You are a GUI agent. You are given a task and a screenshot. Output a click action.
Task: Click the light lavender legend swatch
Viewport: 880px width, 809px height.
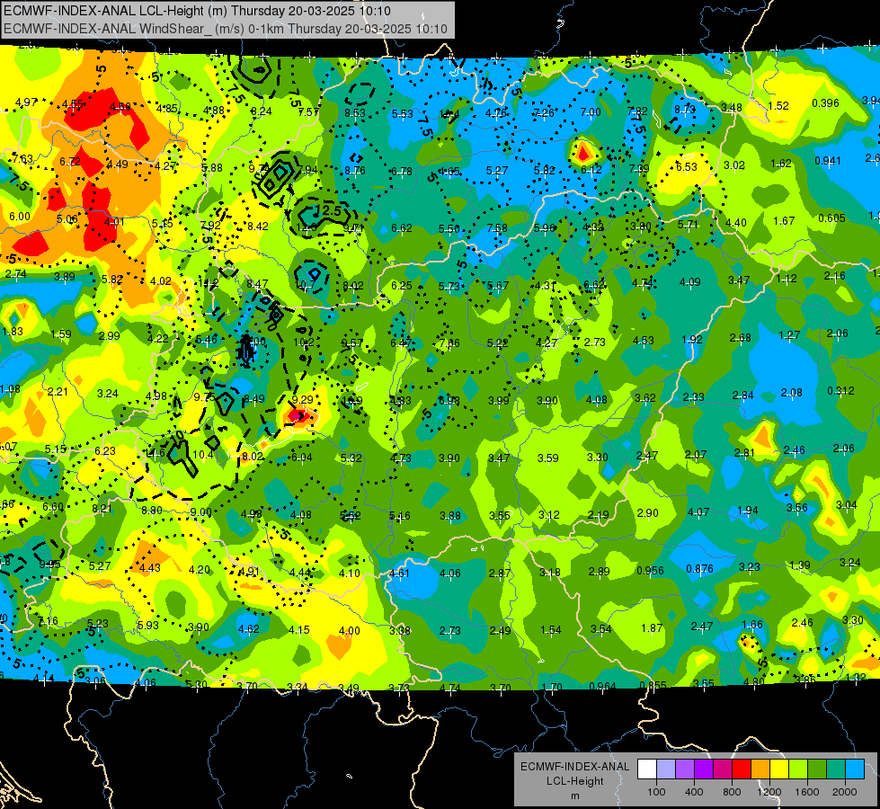[666, 769]
